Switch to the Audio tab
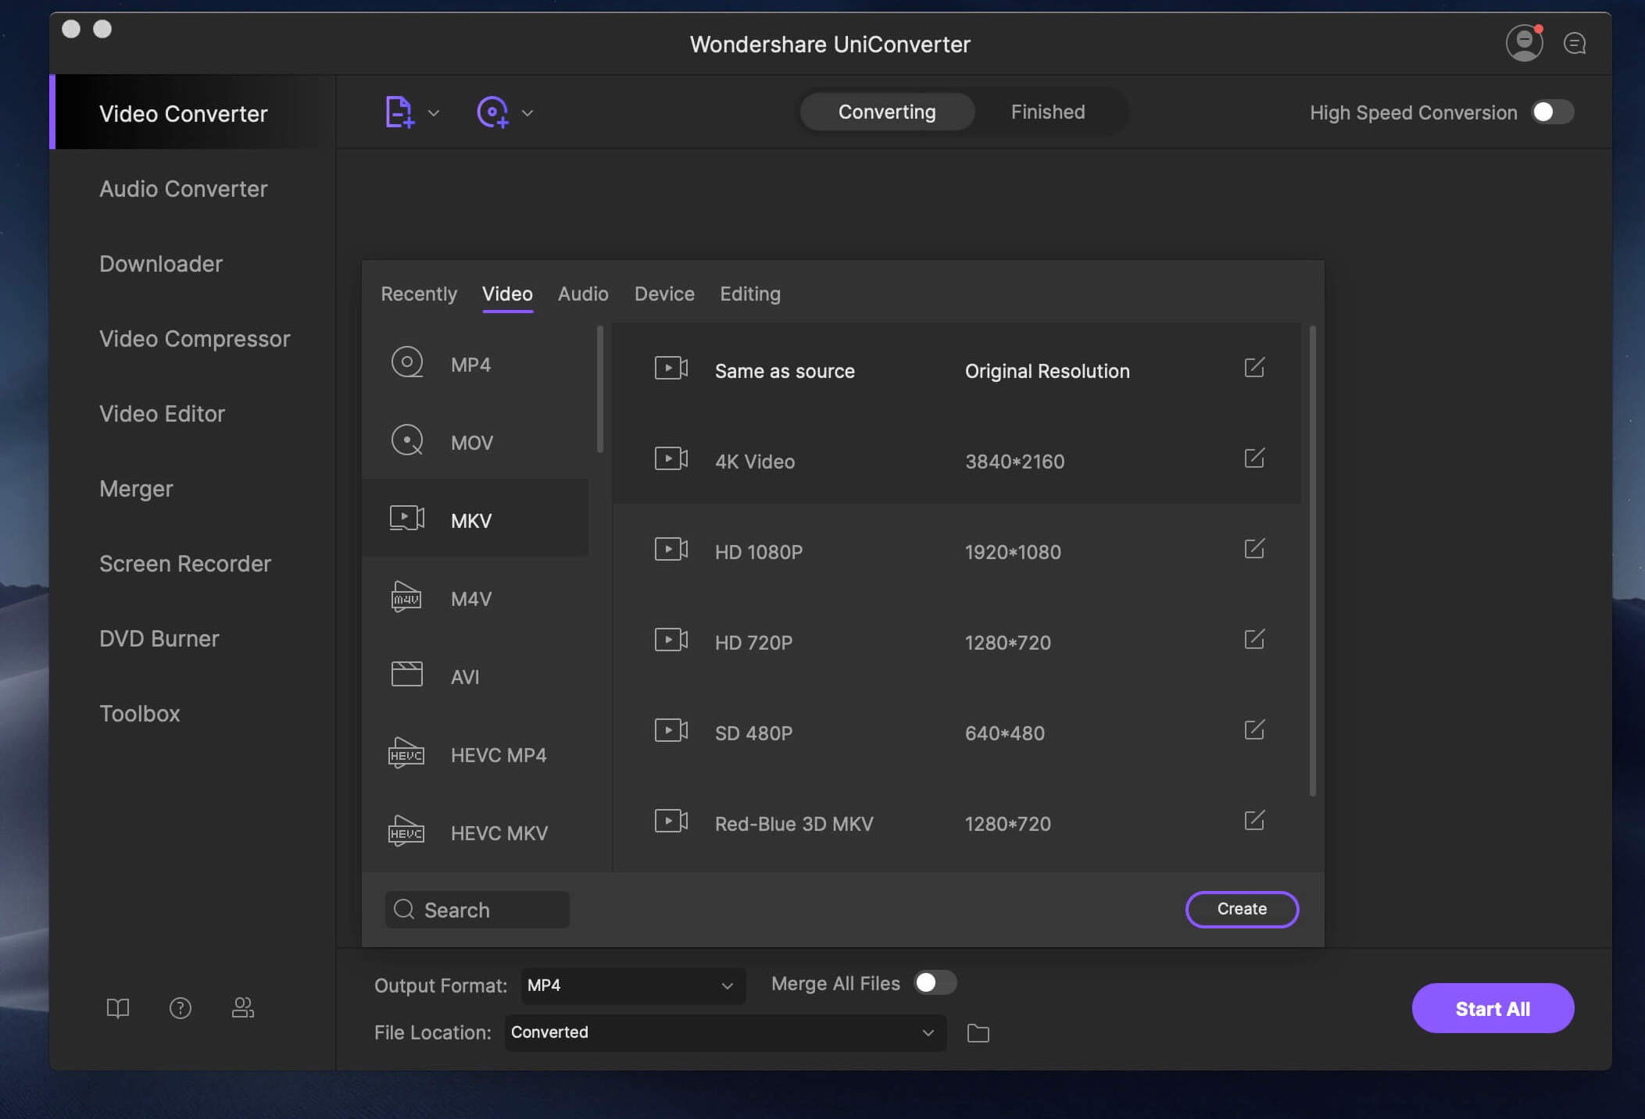Image resolution: width=1645 pixels, height=1119 pixels. 583,294
